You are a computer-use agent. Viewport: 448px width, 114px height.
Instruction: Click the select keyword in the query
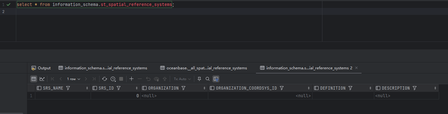24,5
